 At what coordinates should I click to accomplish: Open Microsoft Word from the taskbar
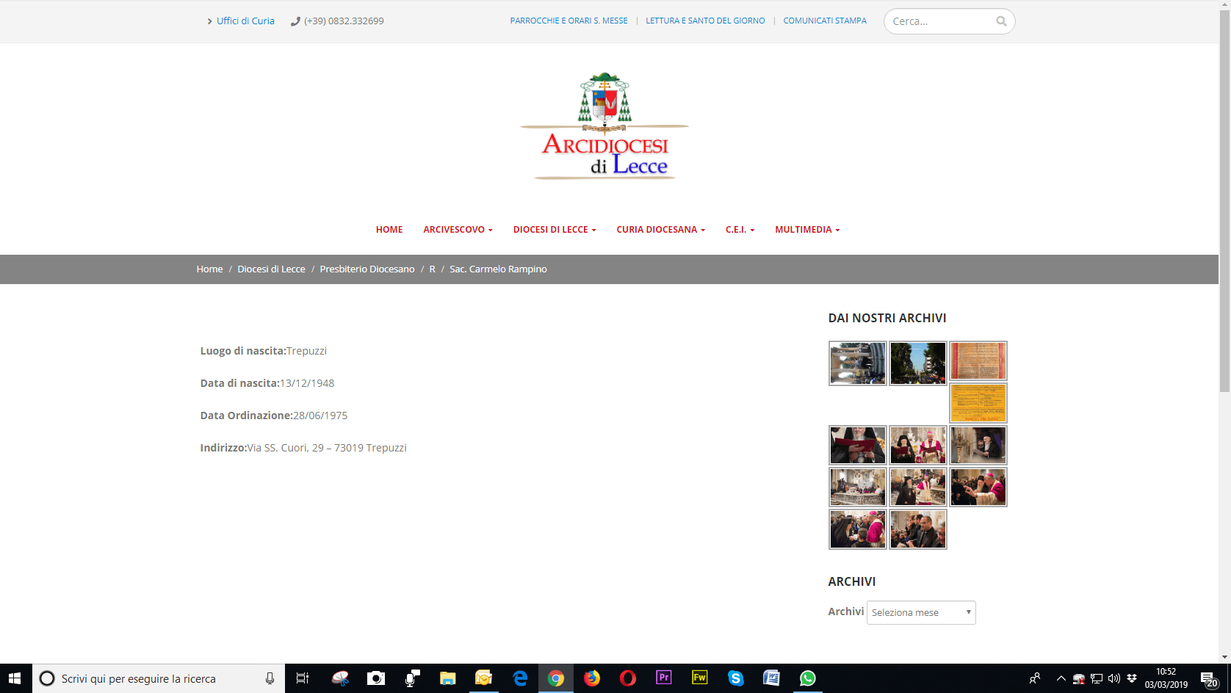click(772, 678)
